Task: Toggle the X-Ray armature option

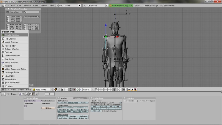Action: [73, 103]
